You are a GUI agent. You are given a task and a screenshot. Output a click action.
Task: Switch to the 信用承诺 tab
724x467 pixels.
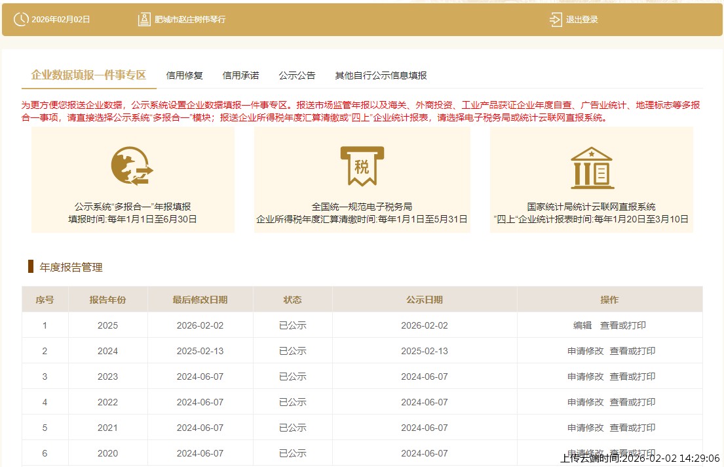coord(240,75)
